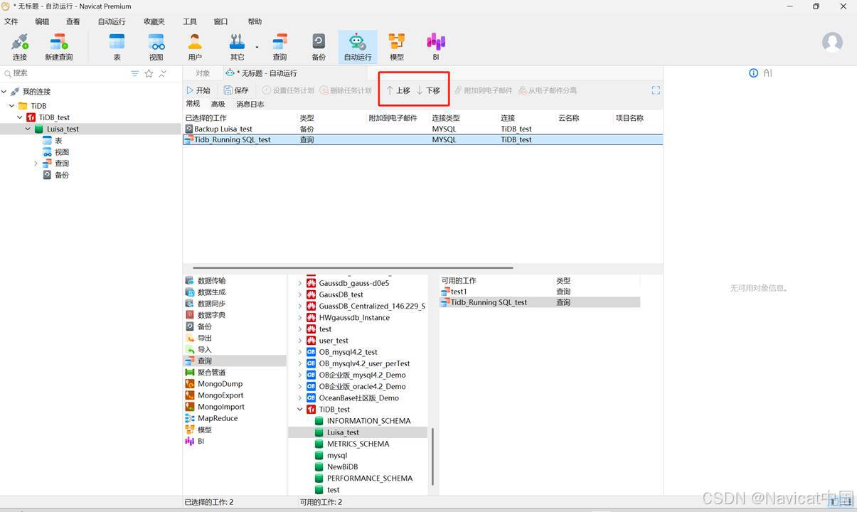This screenshot has width=857, height=512.
Task: Open the 收藏夹 menu
Action: pyautogui.click(x=154, y=21)
